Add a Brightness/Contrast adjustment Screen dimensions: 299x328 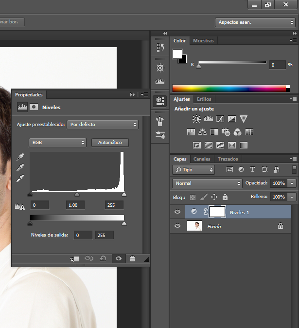coord(196,119)
